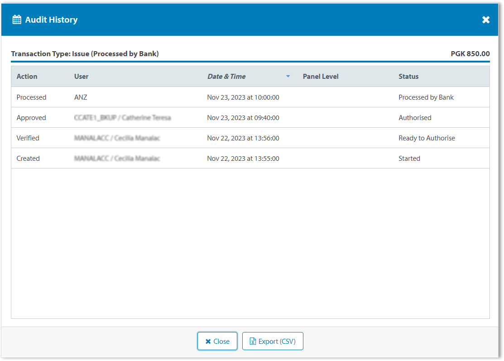Click the PGK 850.00 amount
The height and width of the screenshot is (361, 504).
(x=470, y=53)
